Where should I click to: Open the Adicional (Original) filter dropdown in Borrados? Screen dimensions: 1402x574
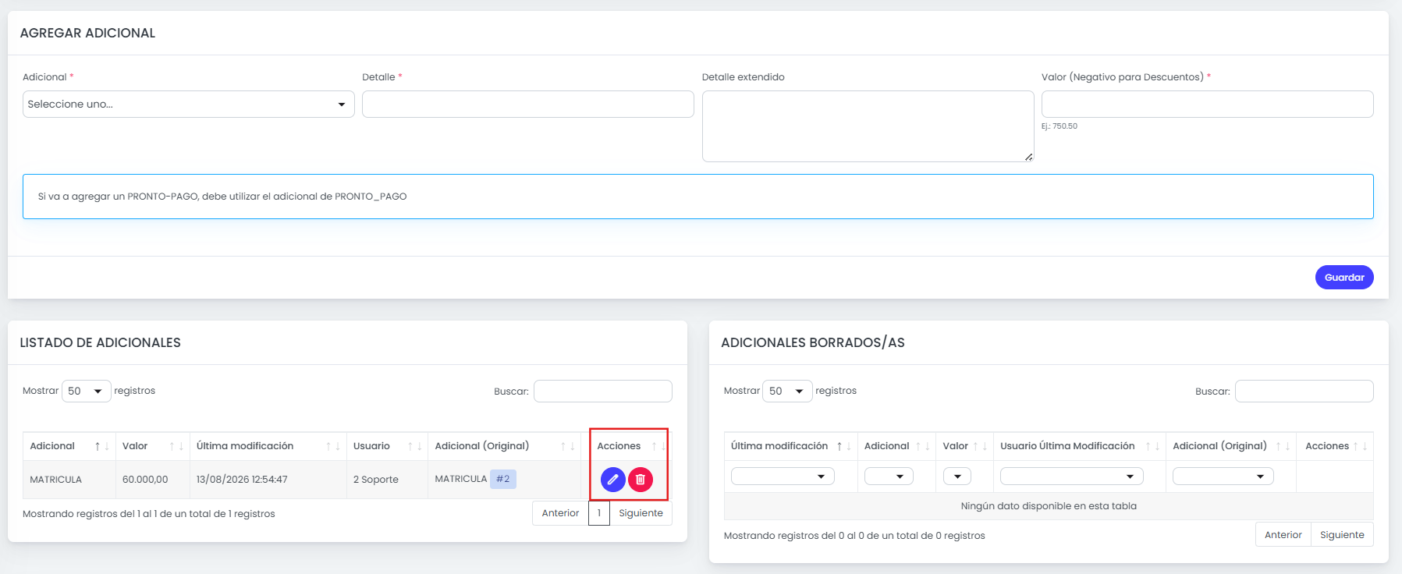click(x=1223, y=477)
